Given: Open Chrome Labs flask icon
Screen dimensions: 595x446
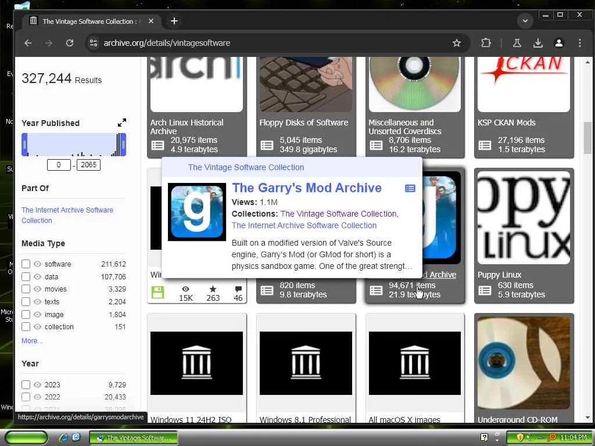Looking at the screenshot, I should [x=517, y=43].
